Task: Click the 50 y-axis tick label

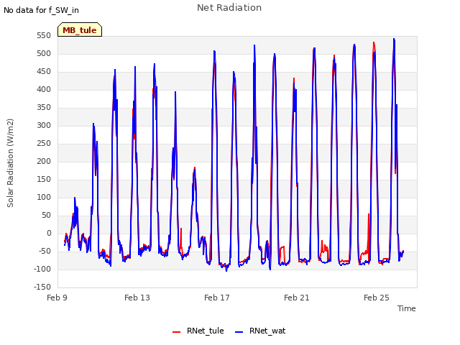Action: [x=46, y=216]
